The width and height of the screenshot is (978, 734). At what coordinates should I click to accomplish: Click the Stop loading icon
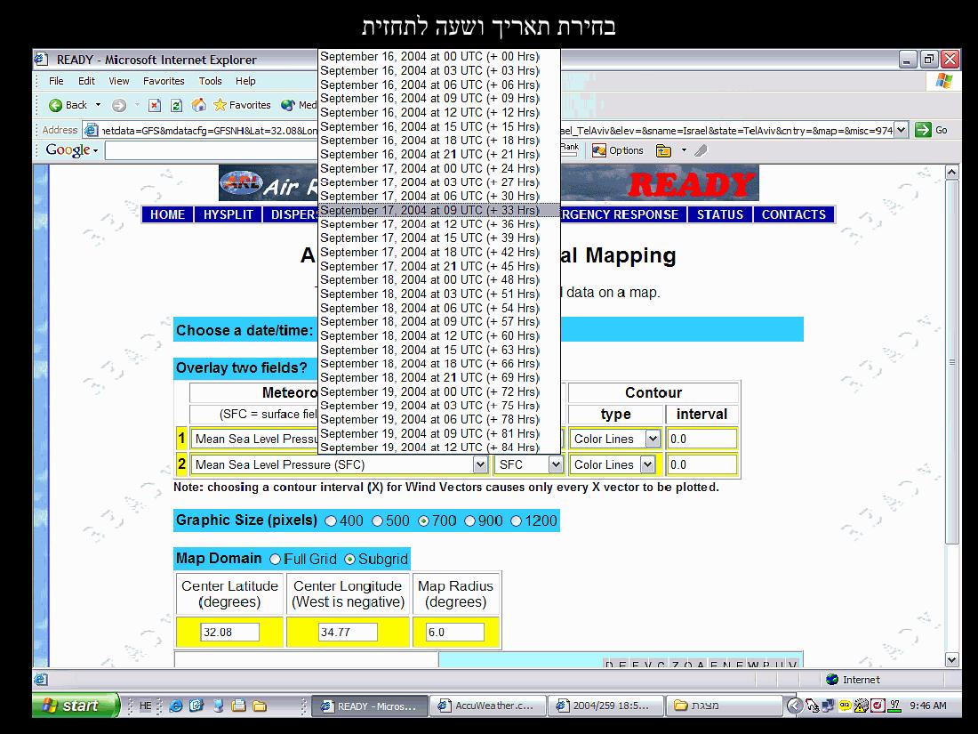coord(155,106)
